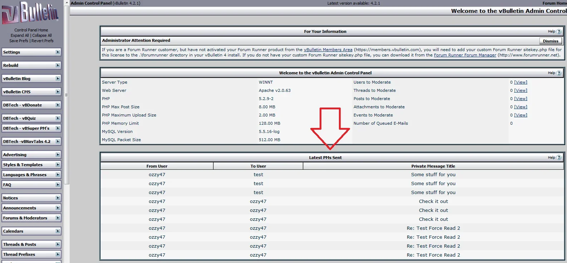
Task: Expand FAQ arrow icon
Action: [58, 185]
